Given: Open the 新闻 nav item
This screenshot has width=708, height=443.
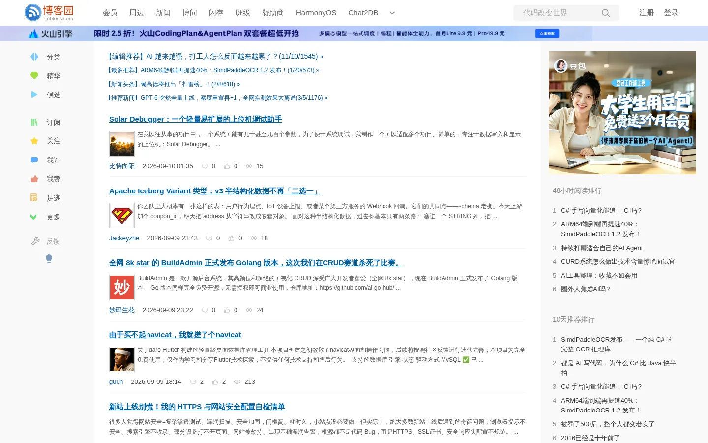Looking at the screenshot, I should pos(163,13).
